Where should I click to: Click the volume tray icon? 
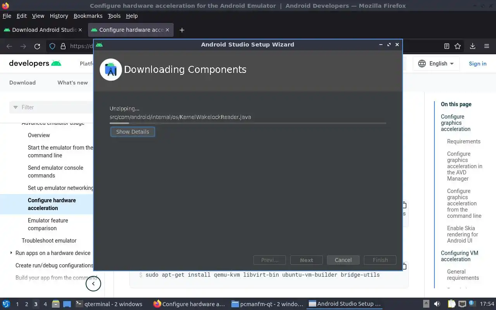(437, 304)
